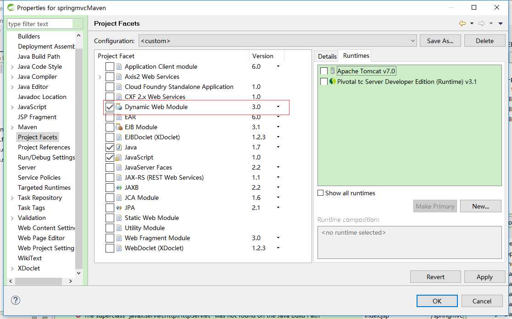512x319 pixels.
Task: Open the view menu triangle in header
Action: (x=500, y=23)
